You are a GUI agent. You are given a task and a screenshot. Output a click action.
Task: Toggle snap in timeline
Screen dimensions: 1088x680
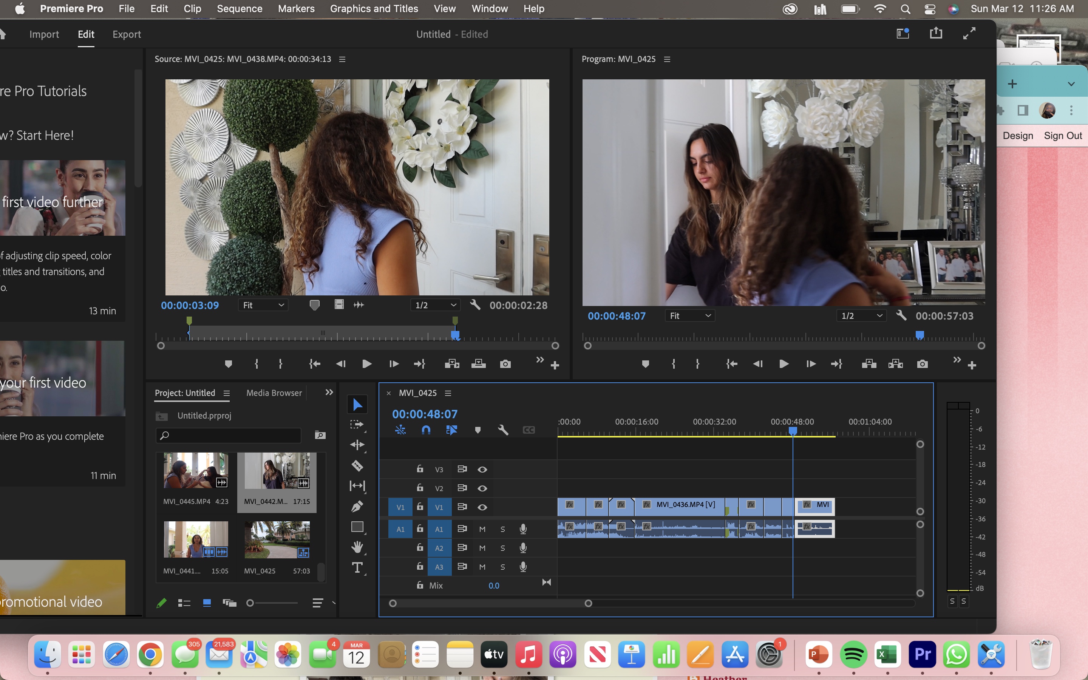[x=426, y=430]
